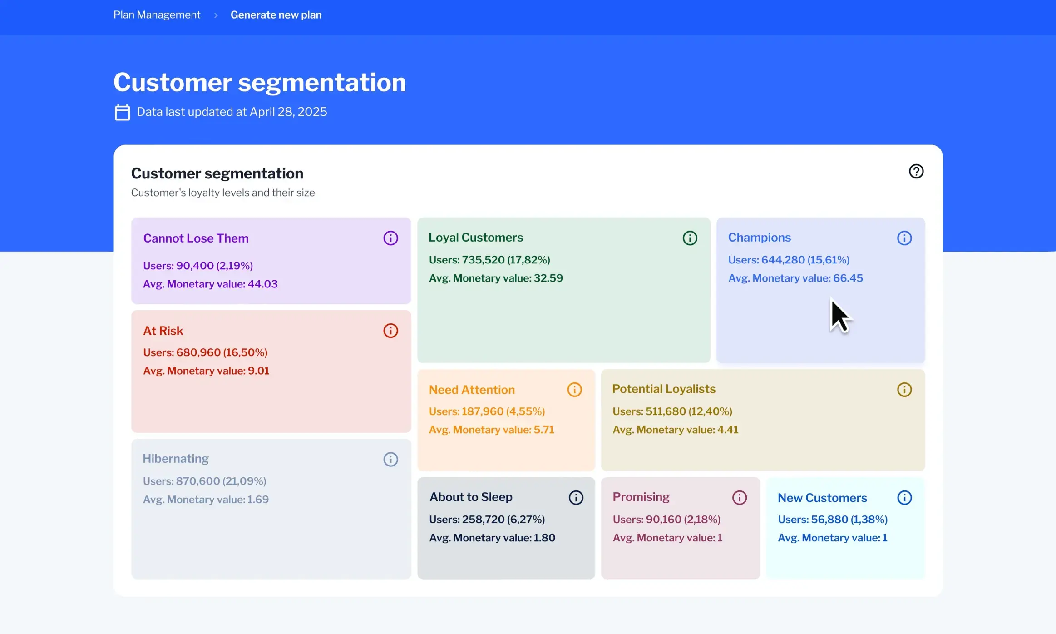The image size is (1056, 634).
Task: Click info icon on Cannot Lose Them card
Action: click(390, 238)
